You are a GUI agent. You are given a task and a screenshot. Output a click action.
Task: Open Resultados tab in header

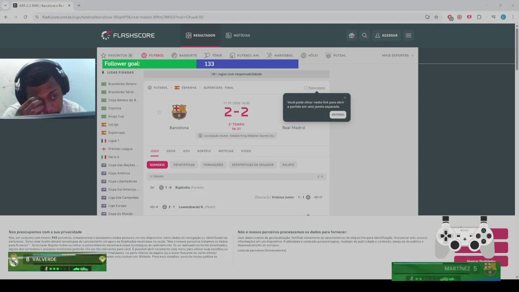point(200,35)
